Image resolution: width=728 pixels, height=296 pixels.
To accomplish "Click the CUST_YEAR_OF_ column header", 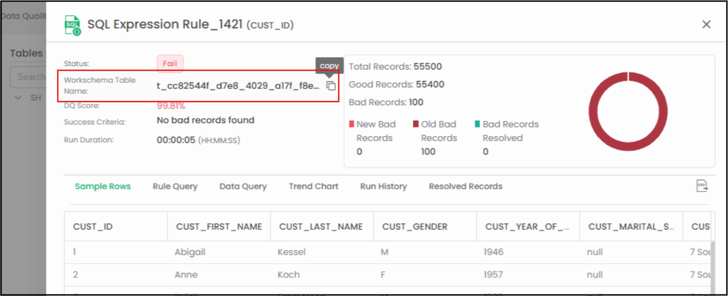I will pos(527,226).
